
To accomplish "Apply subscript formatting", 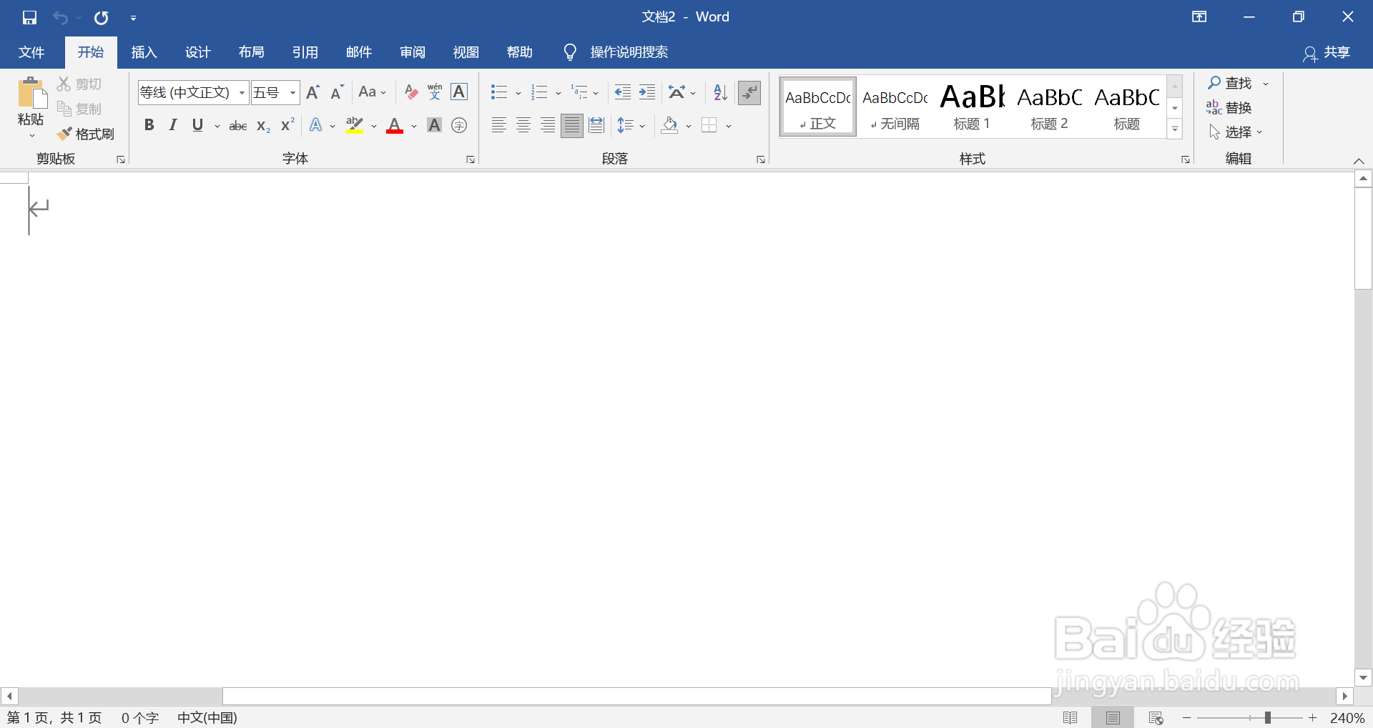I will [x=263, y=126].
